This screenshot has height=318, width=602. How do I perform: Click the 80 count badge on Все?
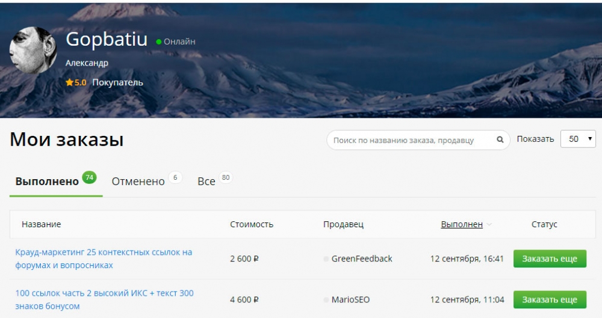pos(226,177)
